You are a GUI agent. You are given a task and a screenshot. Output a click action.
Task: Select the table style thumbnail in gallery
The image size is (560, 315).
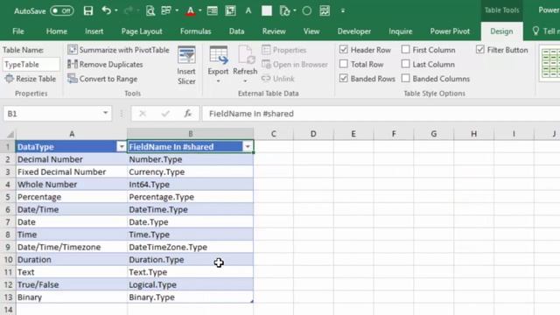[550, 64]
